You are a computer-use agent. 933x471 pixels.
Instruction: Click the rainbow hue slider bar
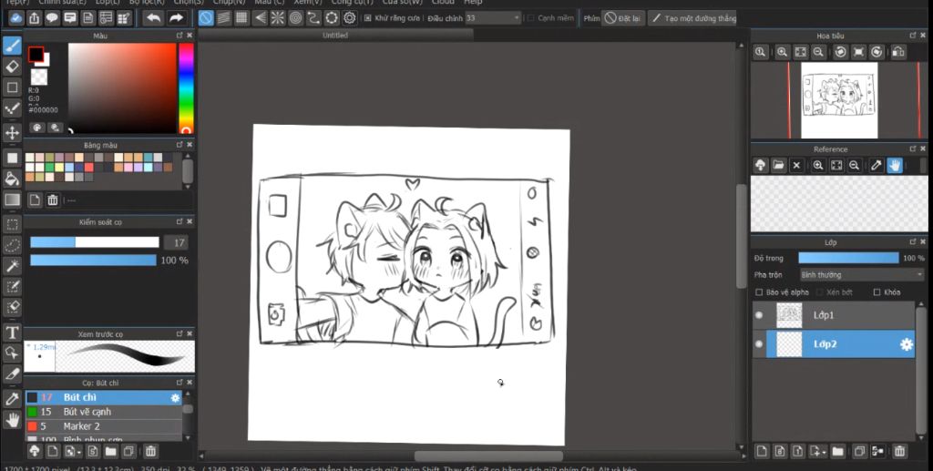[x=186, y=88]
